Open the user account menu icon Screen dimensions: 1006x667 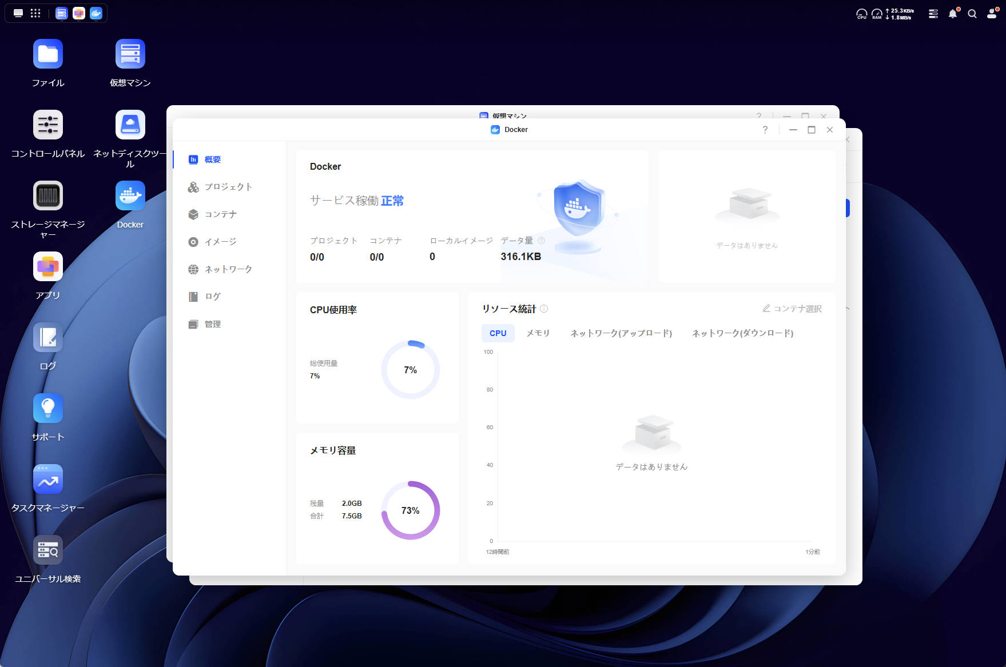[x=992, y=14]
